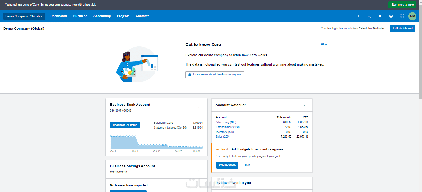Click Learn more about the demo company
Screen dimensions: 422x192
tap(214, 75)
